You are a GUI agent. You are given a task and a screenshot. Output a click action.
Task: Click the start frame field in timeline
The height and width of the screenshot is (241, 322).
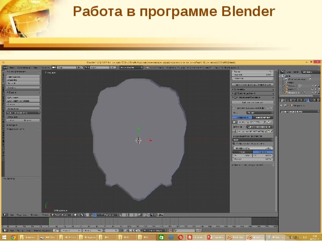[x=71, y=230]
